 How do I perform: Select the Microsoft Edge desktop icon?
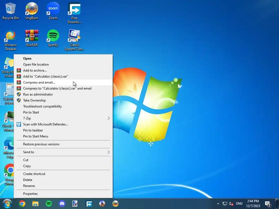coord(8,148)
